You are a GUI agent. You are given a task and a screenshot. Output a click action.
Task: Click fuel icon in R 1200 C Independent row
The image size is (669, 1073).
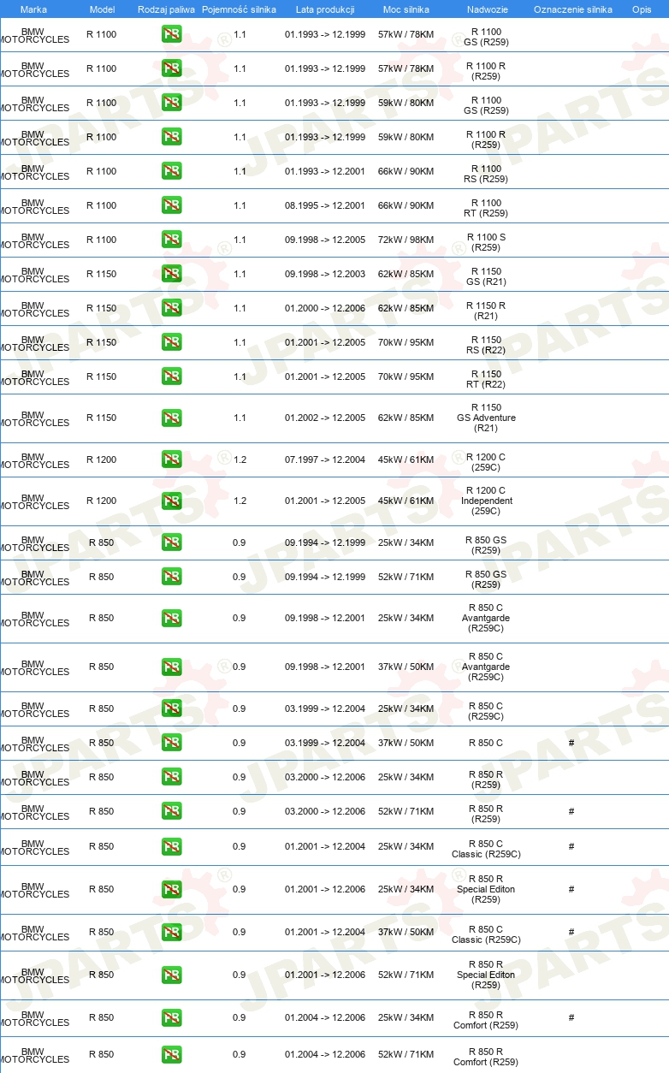click(x=172, y=501)
